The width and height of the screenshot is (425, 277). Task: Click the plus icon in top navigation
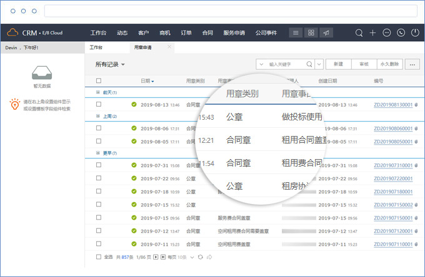click(372, 32)
